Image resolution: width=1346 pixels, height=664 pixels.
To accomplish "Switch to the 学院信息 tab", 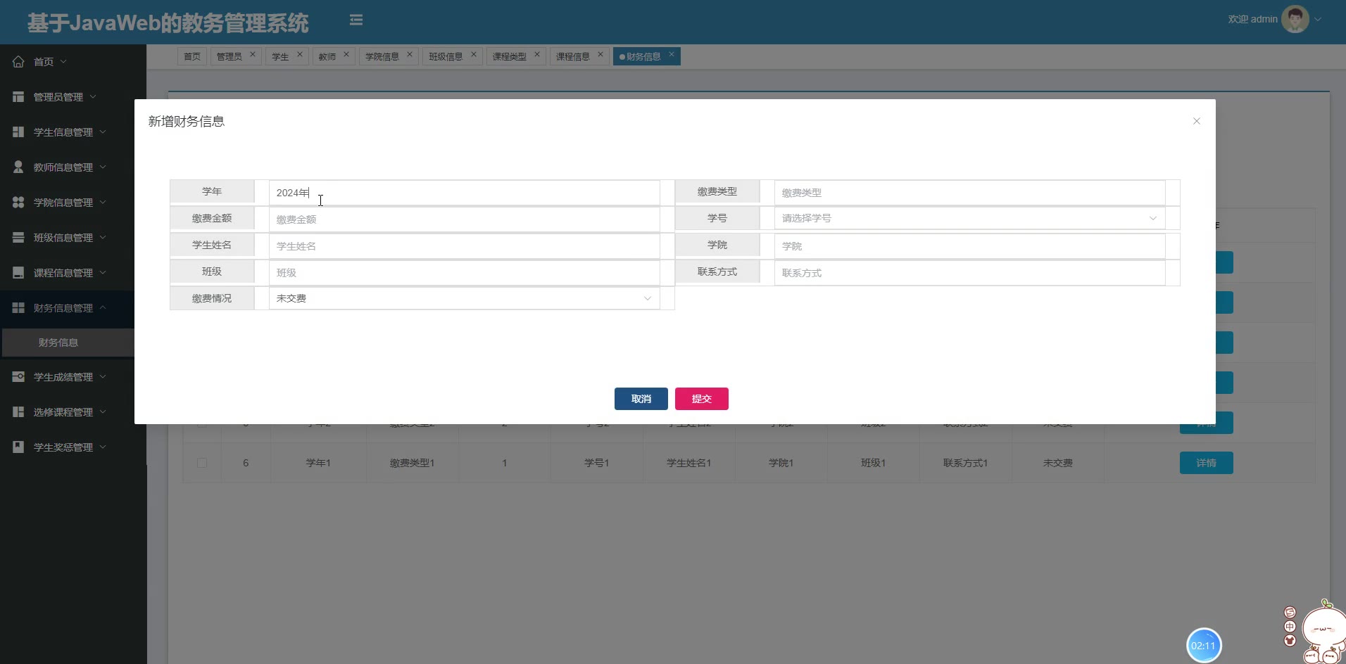I will [382, 56].
